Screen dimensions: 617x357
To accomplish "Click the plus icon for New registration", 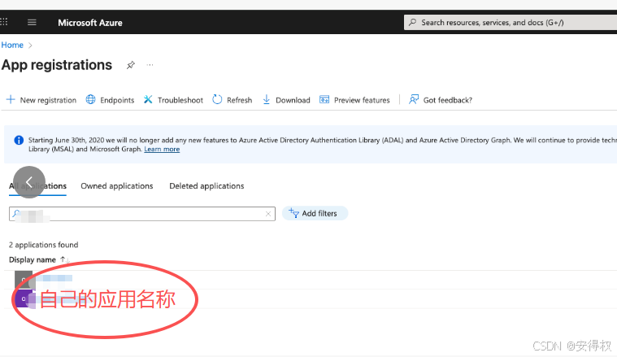I will [x=11, y=99].
